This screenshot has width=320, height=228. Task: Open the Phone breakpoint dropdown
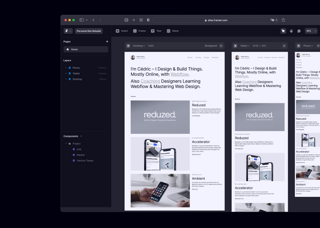(308, 46)
